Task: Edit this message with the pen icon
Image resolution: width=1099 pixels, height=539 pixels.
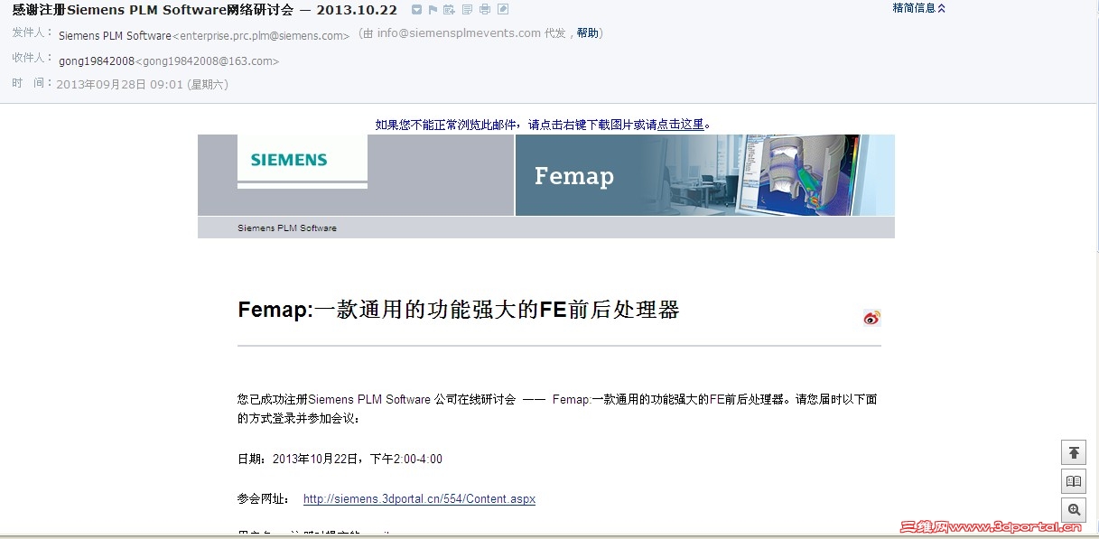Action: coord(502,10)
